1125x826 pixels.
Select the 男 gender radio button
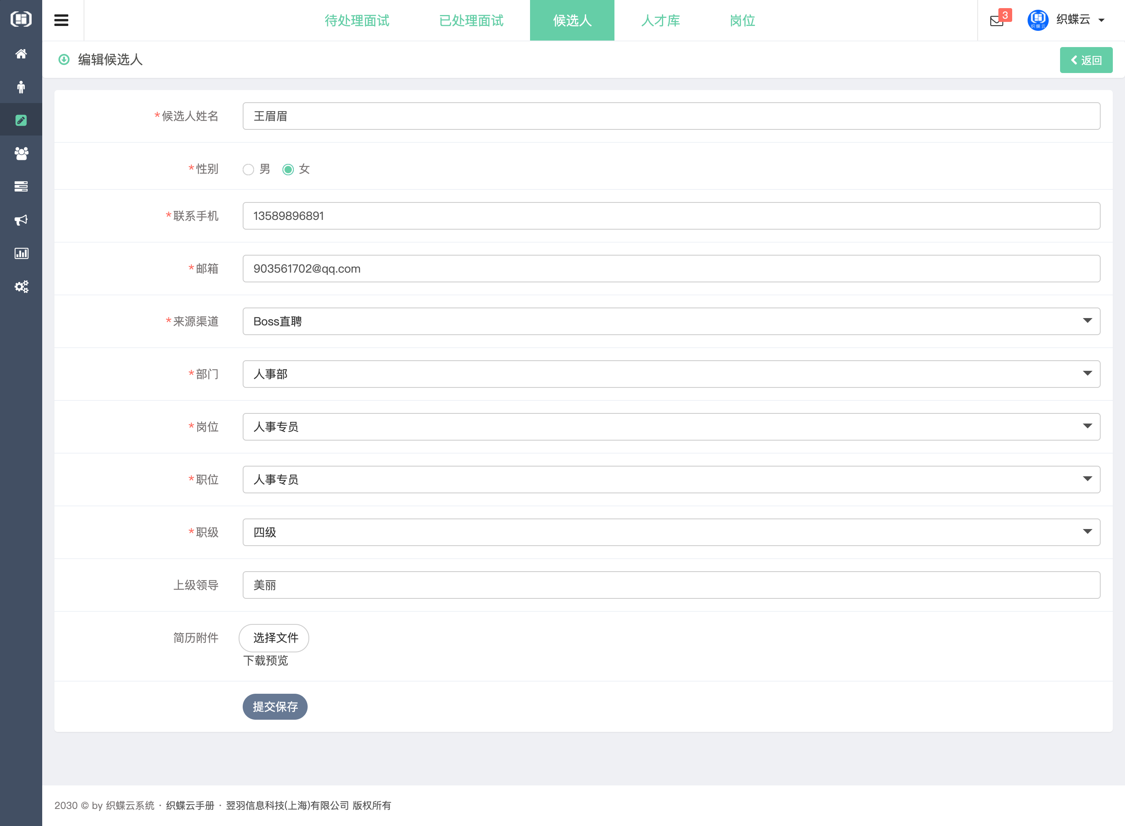(x=248, y=170)
